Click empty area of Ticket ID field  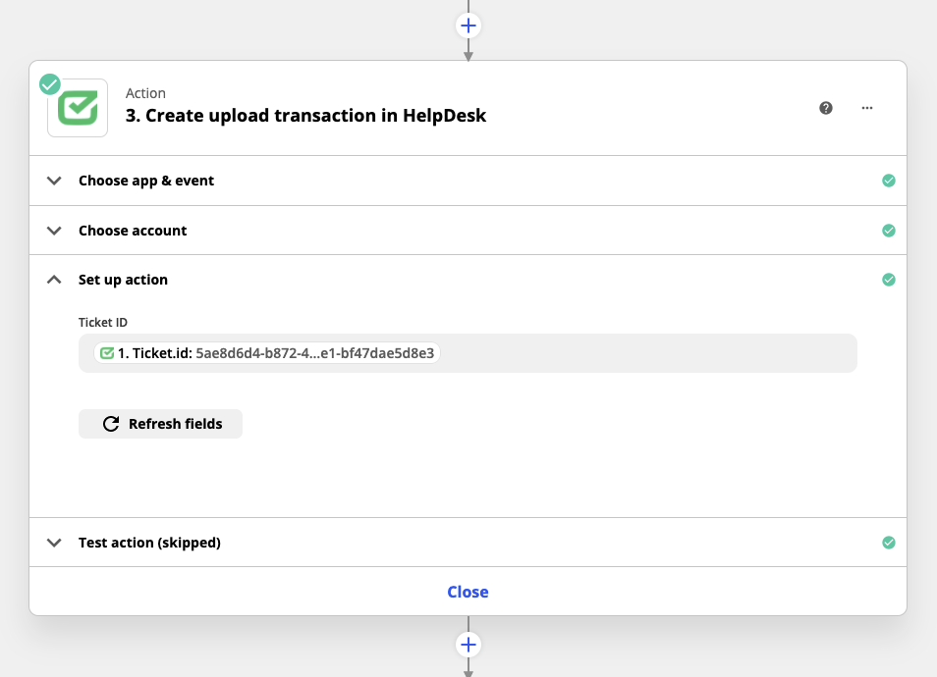[648, 353]
